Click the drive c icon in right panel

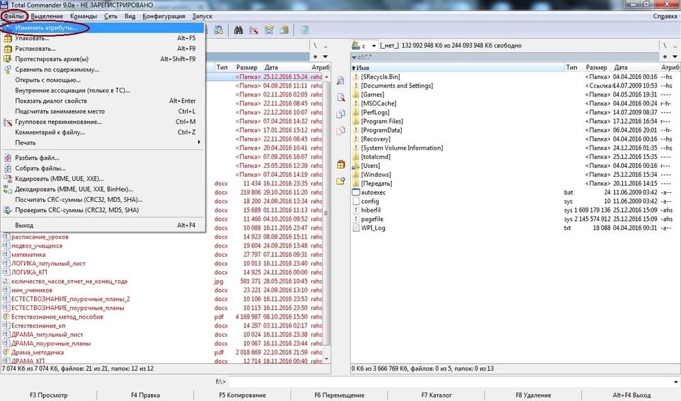tap(355, 45)
